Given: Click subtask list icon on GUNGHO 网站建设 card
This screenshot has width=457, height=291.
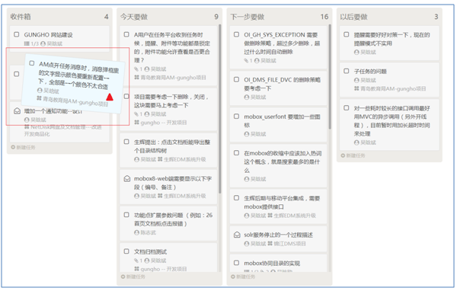Looking at the screenshot, I should tap(27, 43).
